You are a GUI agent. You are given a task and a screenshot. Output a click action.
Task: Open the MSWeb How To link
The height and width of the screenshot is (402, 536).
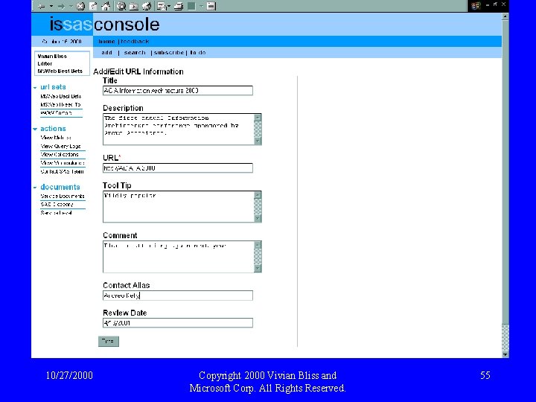click(60, 105)
